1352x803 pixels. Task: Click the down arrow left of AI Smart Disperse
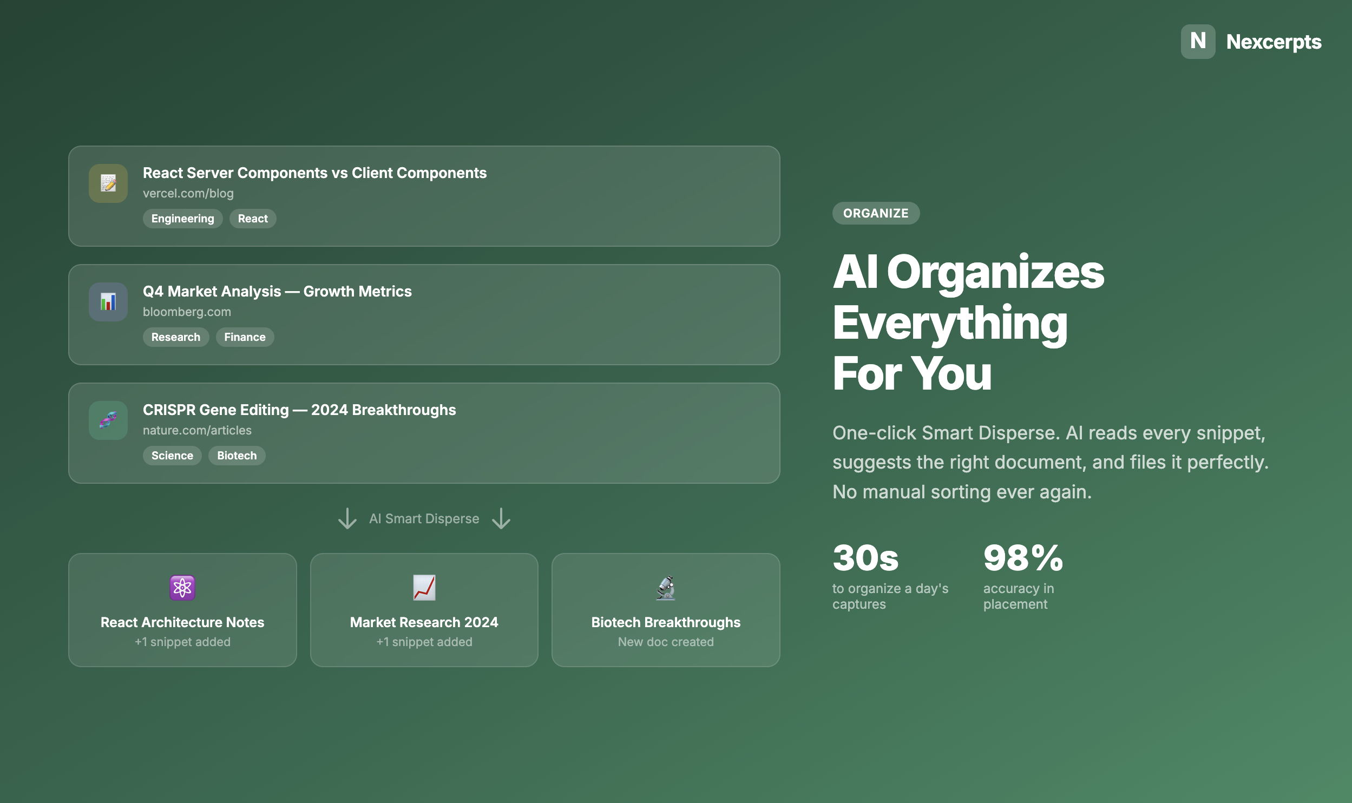point(347,518)
